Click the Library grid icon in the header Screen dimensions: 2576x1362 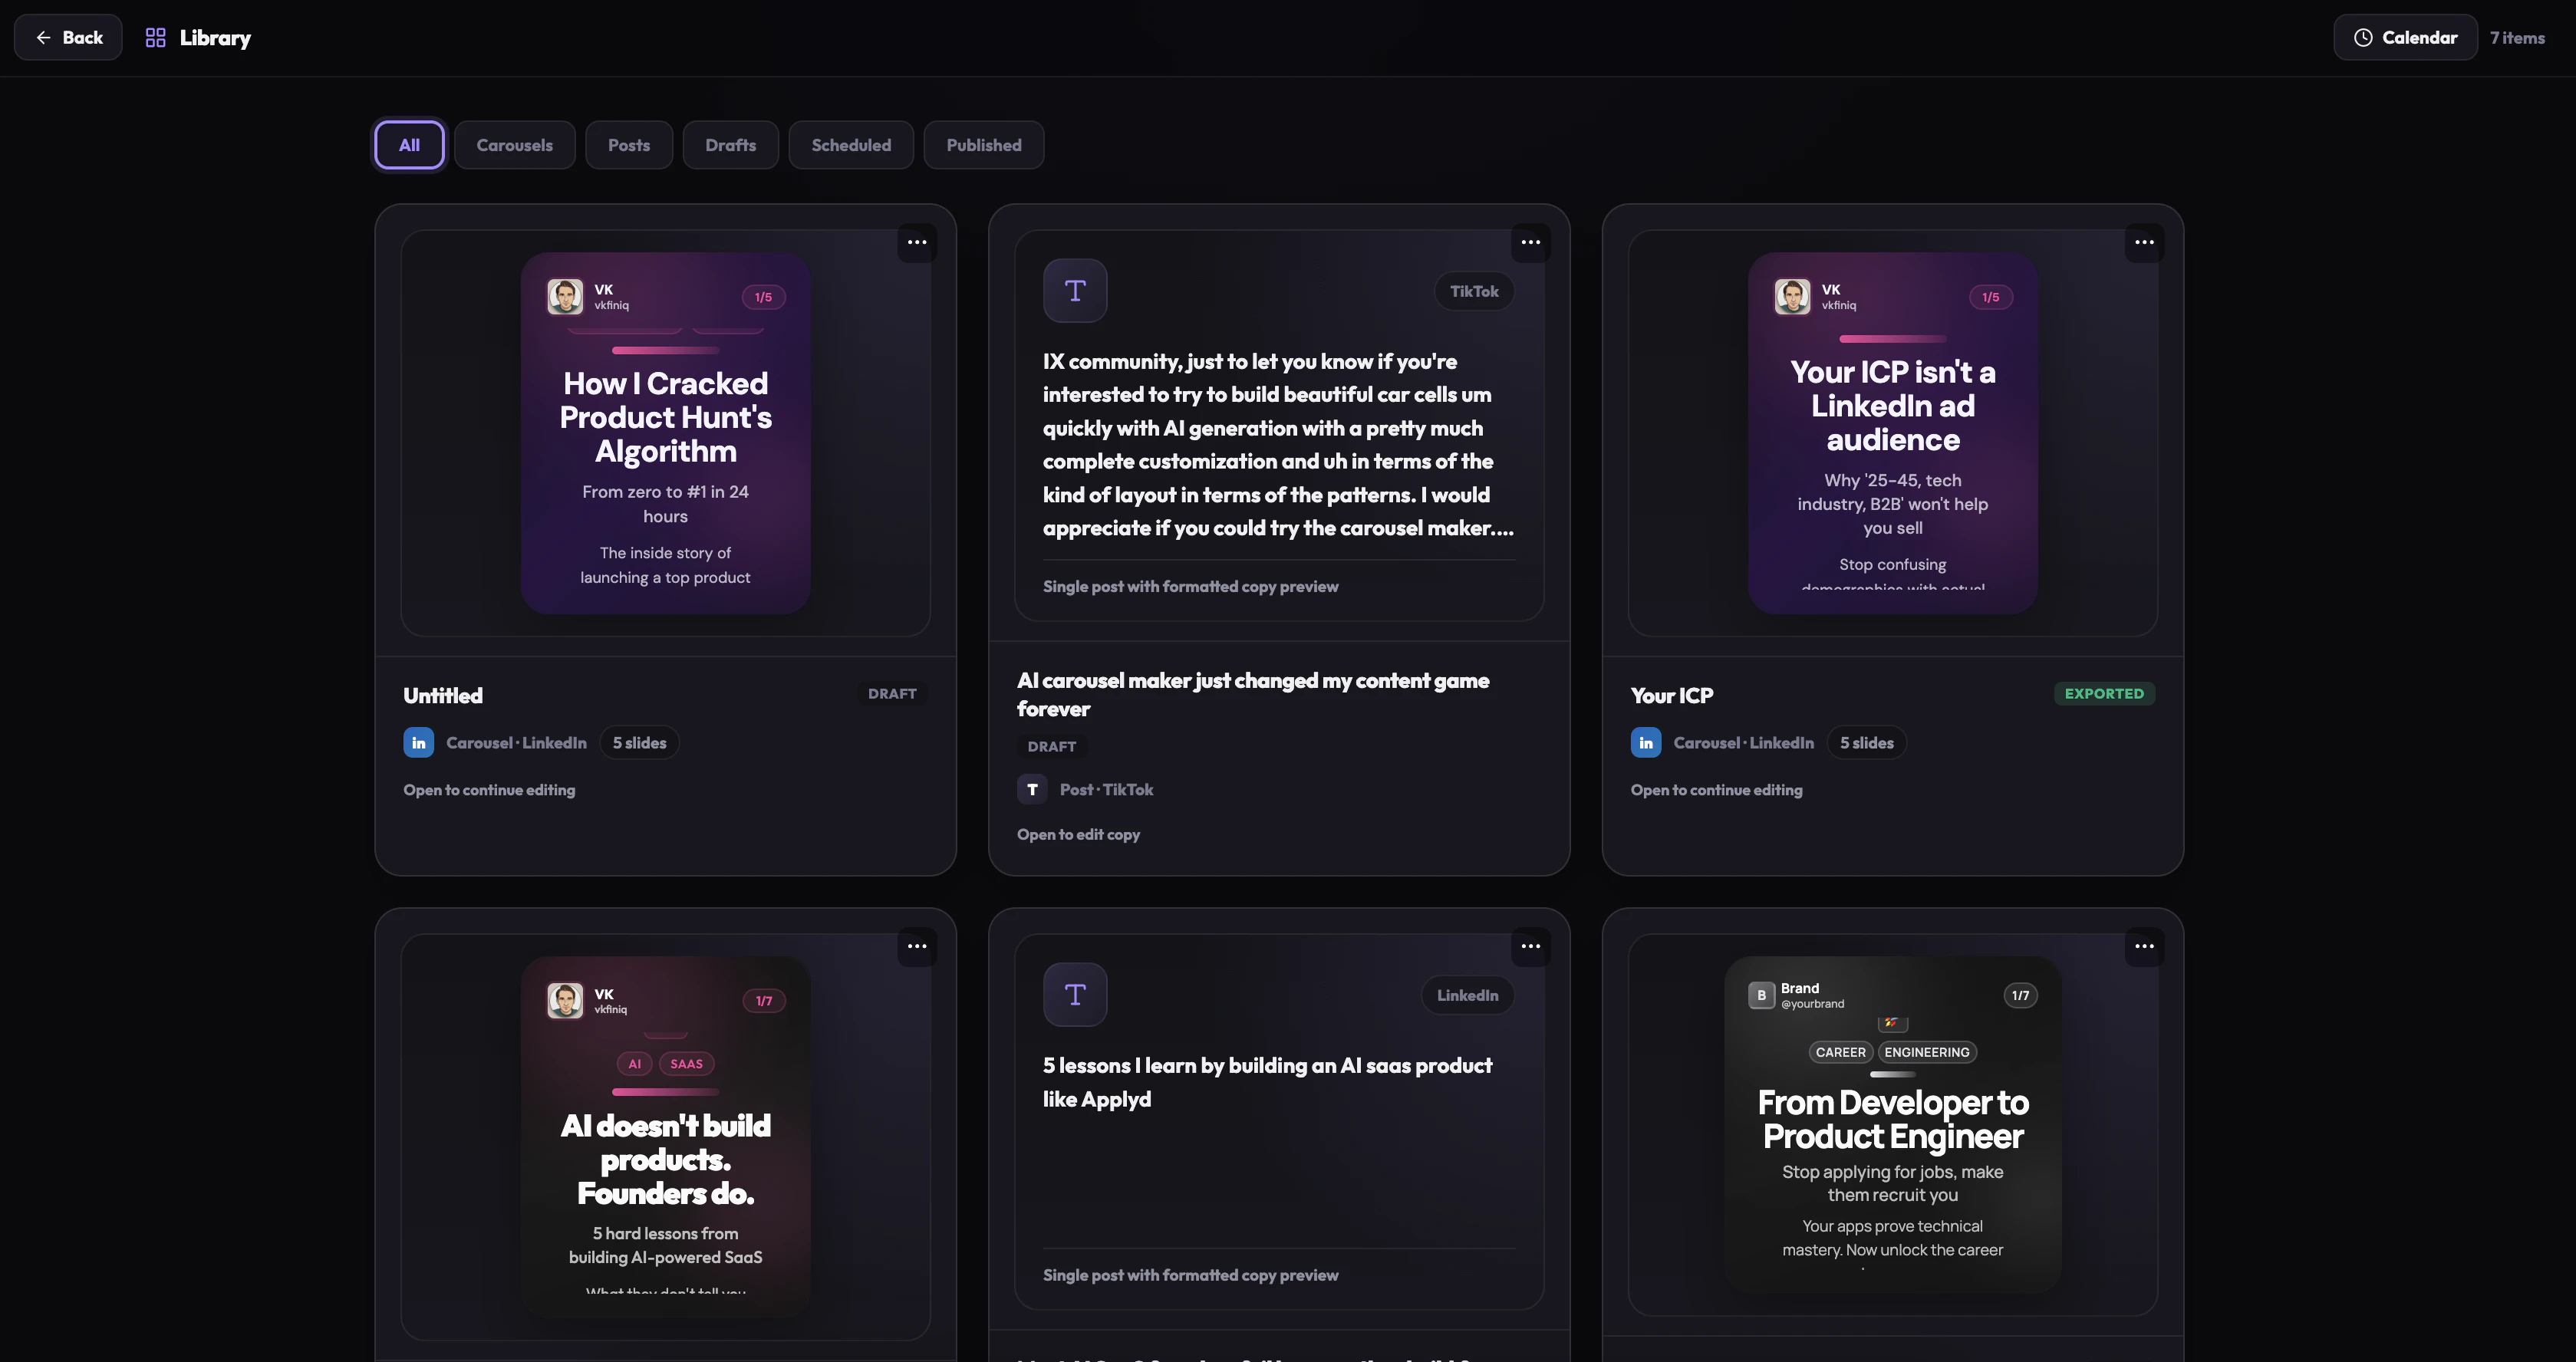(x=155, y=38)
